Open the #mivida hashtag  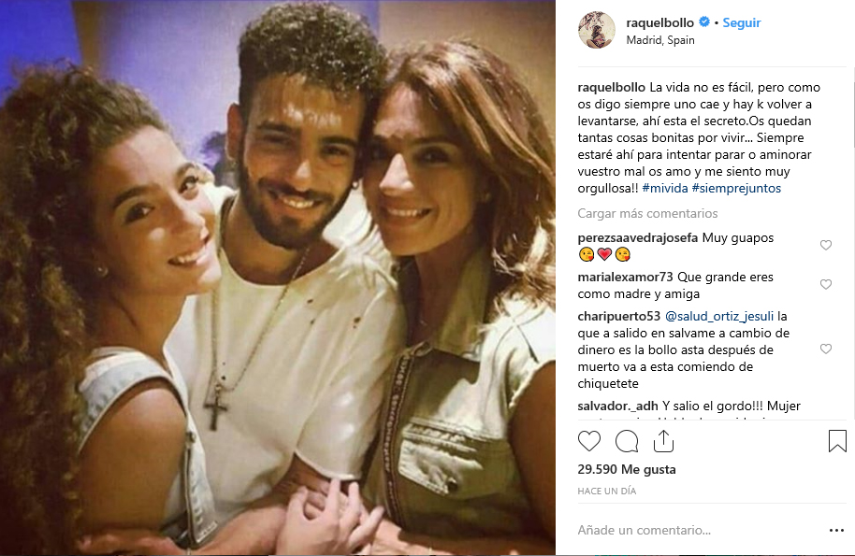665,188
